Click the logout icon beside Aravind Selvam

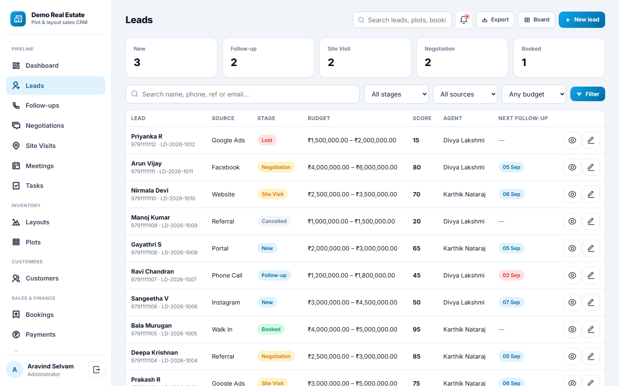97,370
